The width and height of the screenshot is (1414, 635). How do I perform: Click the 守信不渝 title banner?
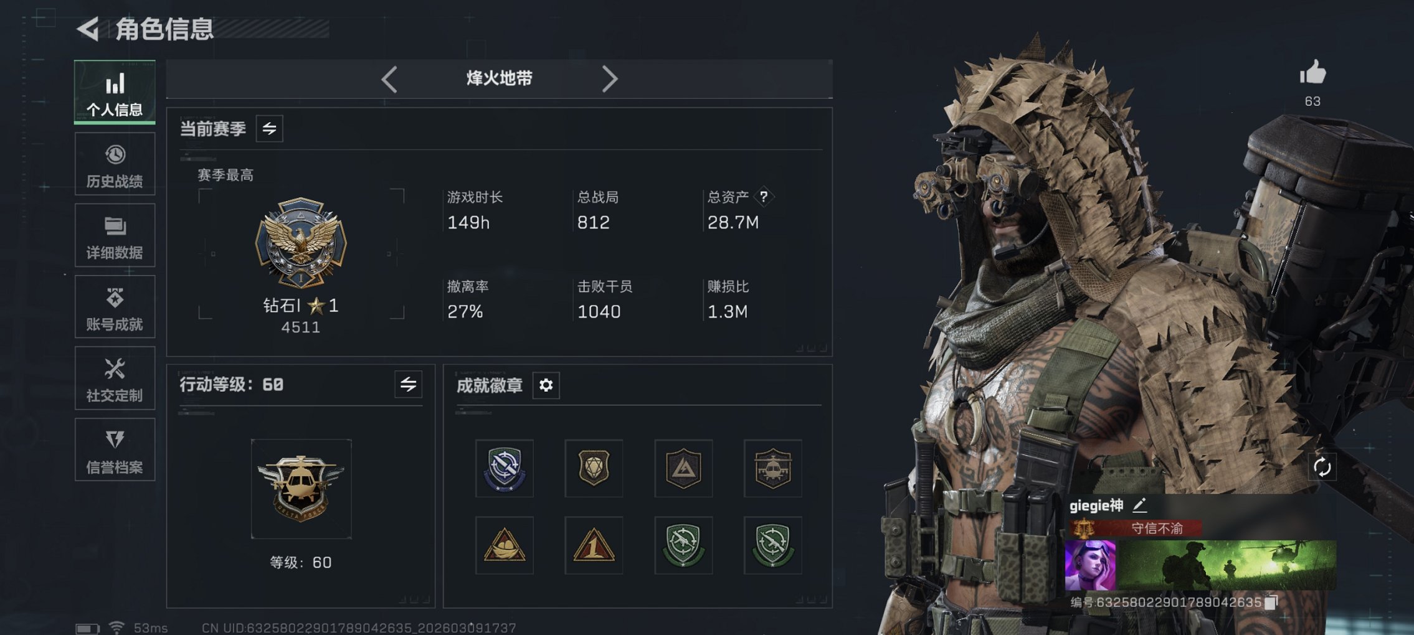1135,529
